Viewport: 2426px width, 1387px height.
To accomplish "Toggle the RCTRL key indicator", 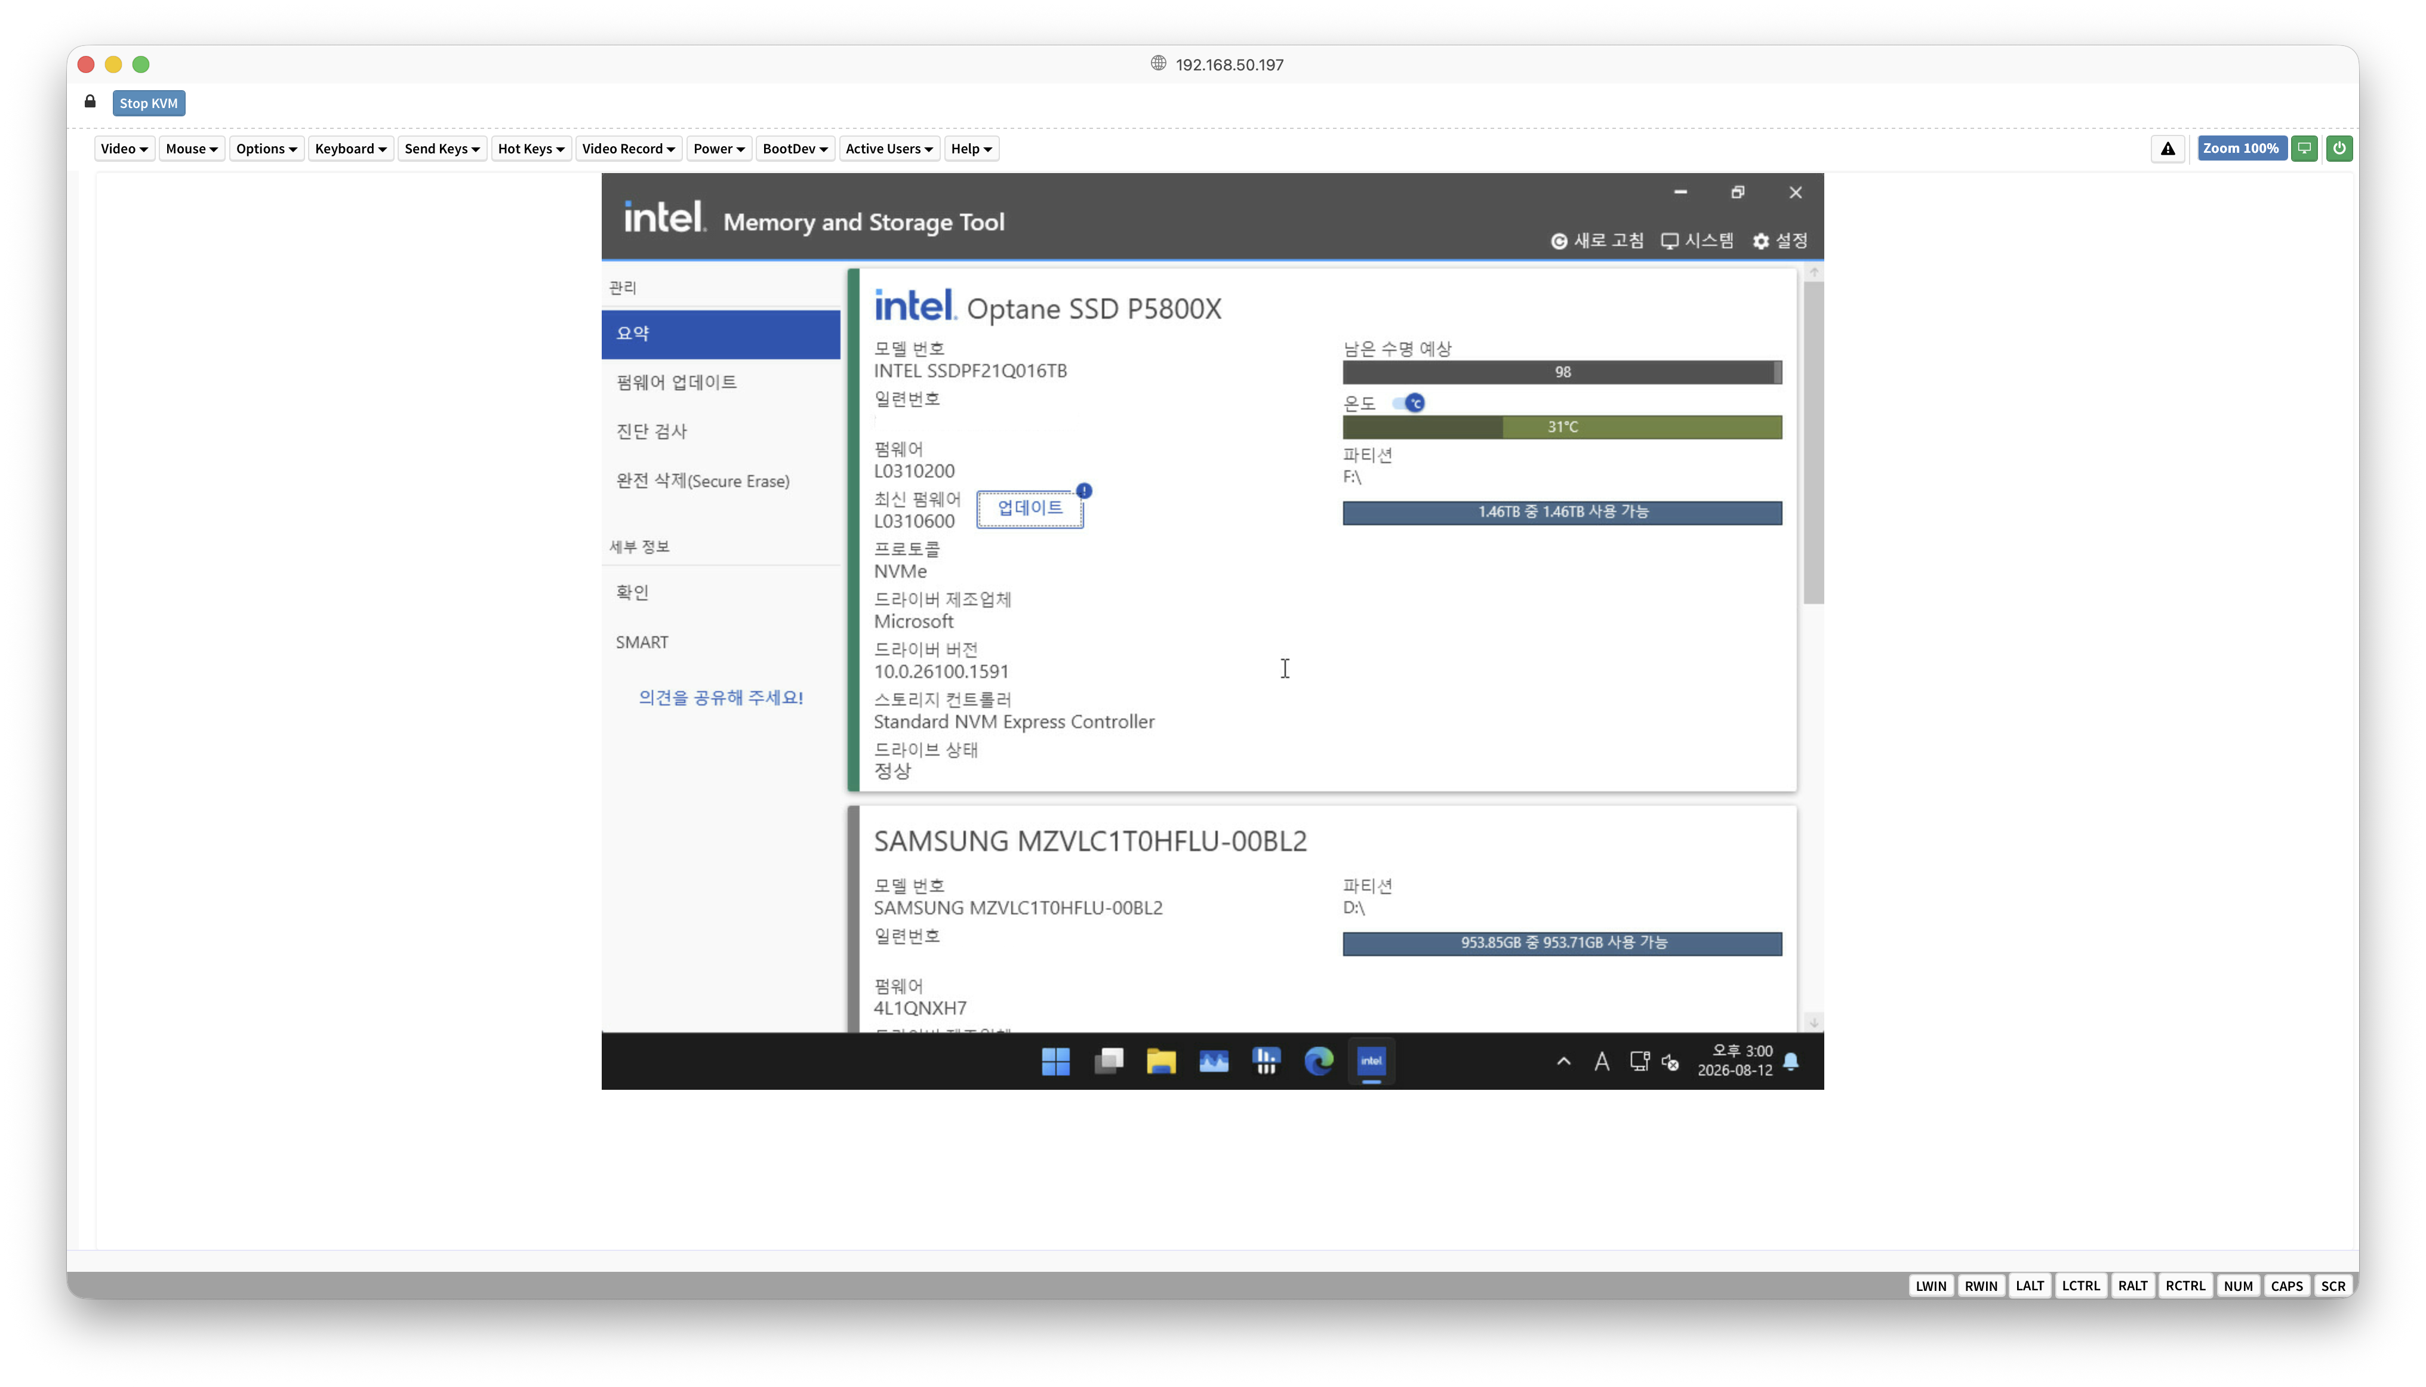I will [2185, 1286].
